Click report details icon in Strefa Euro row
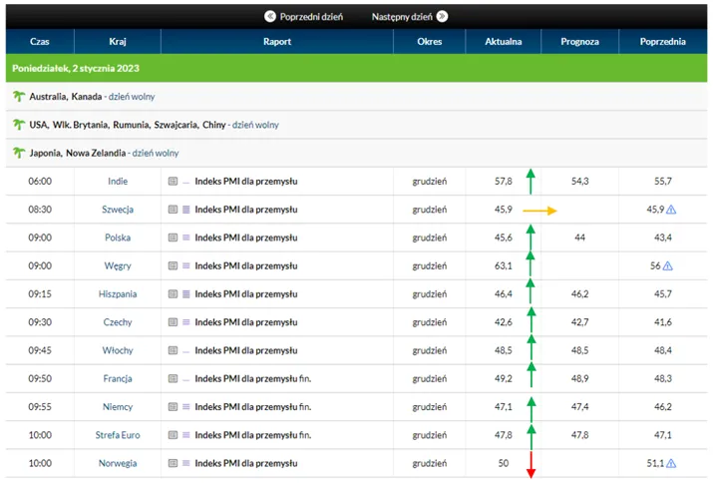This screenshot has width=713, height=484. 173,435
